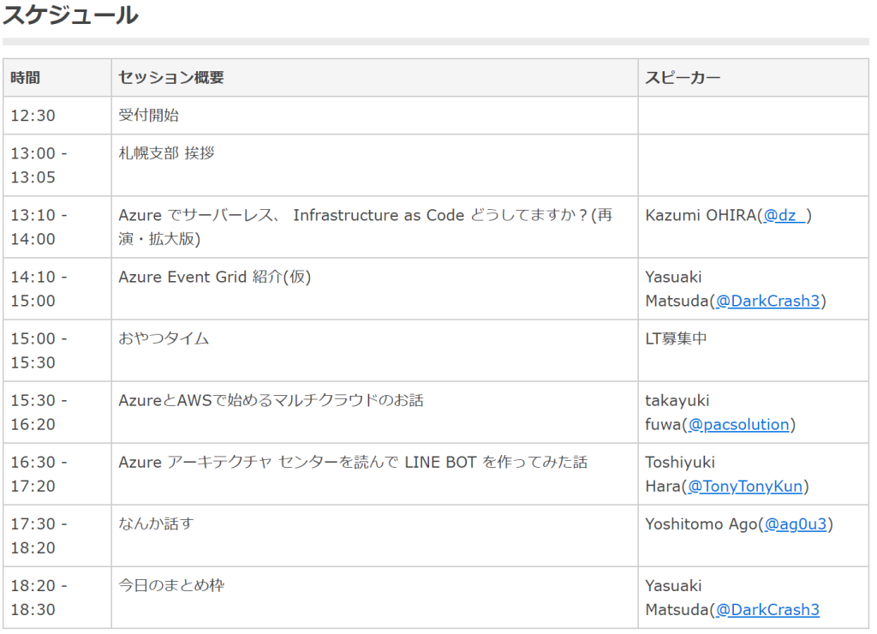Select Azure Event Grid 紹介(仮) text
This screenshot has height=634, width=877.
coord(215,277)
